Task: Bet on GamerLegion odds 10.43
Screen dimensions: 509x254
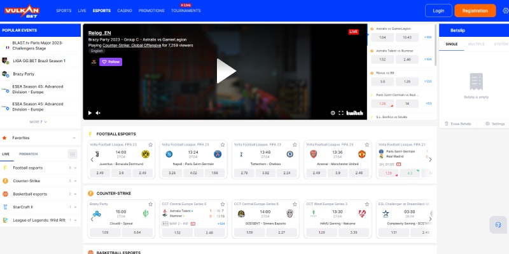Action: [407, 37]
